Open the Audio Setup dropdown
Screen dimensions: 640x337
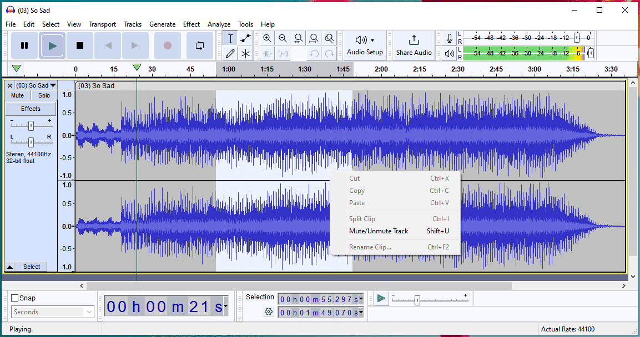(x=365, y=45)
